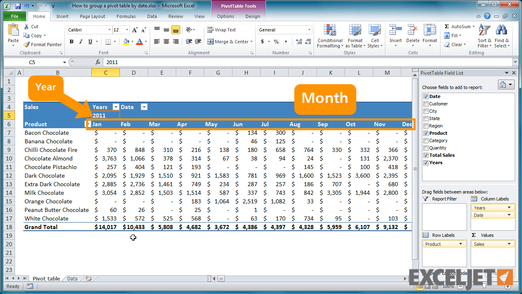Viewport: 522px width, 294px height.
Task: Open Cell Styles gallery
Action: [x=375, y=36]
